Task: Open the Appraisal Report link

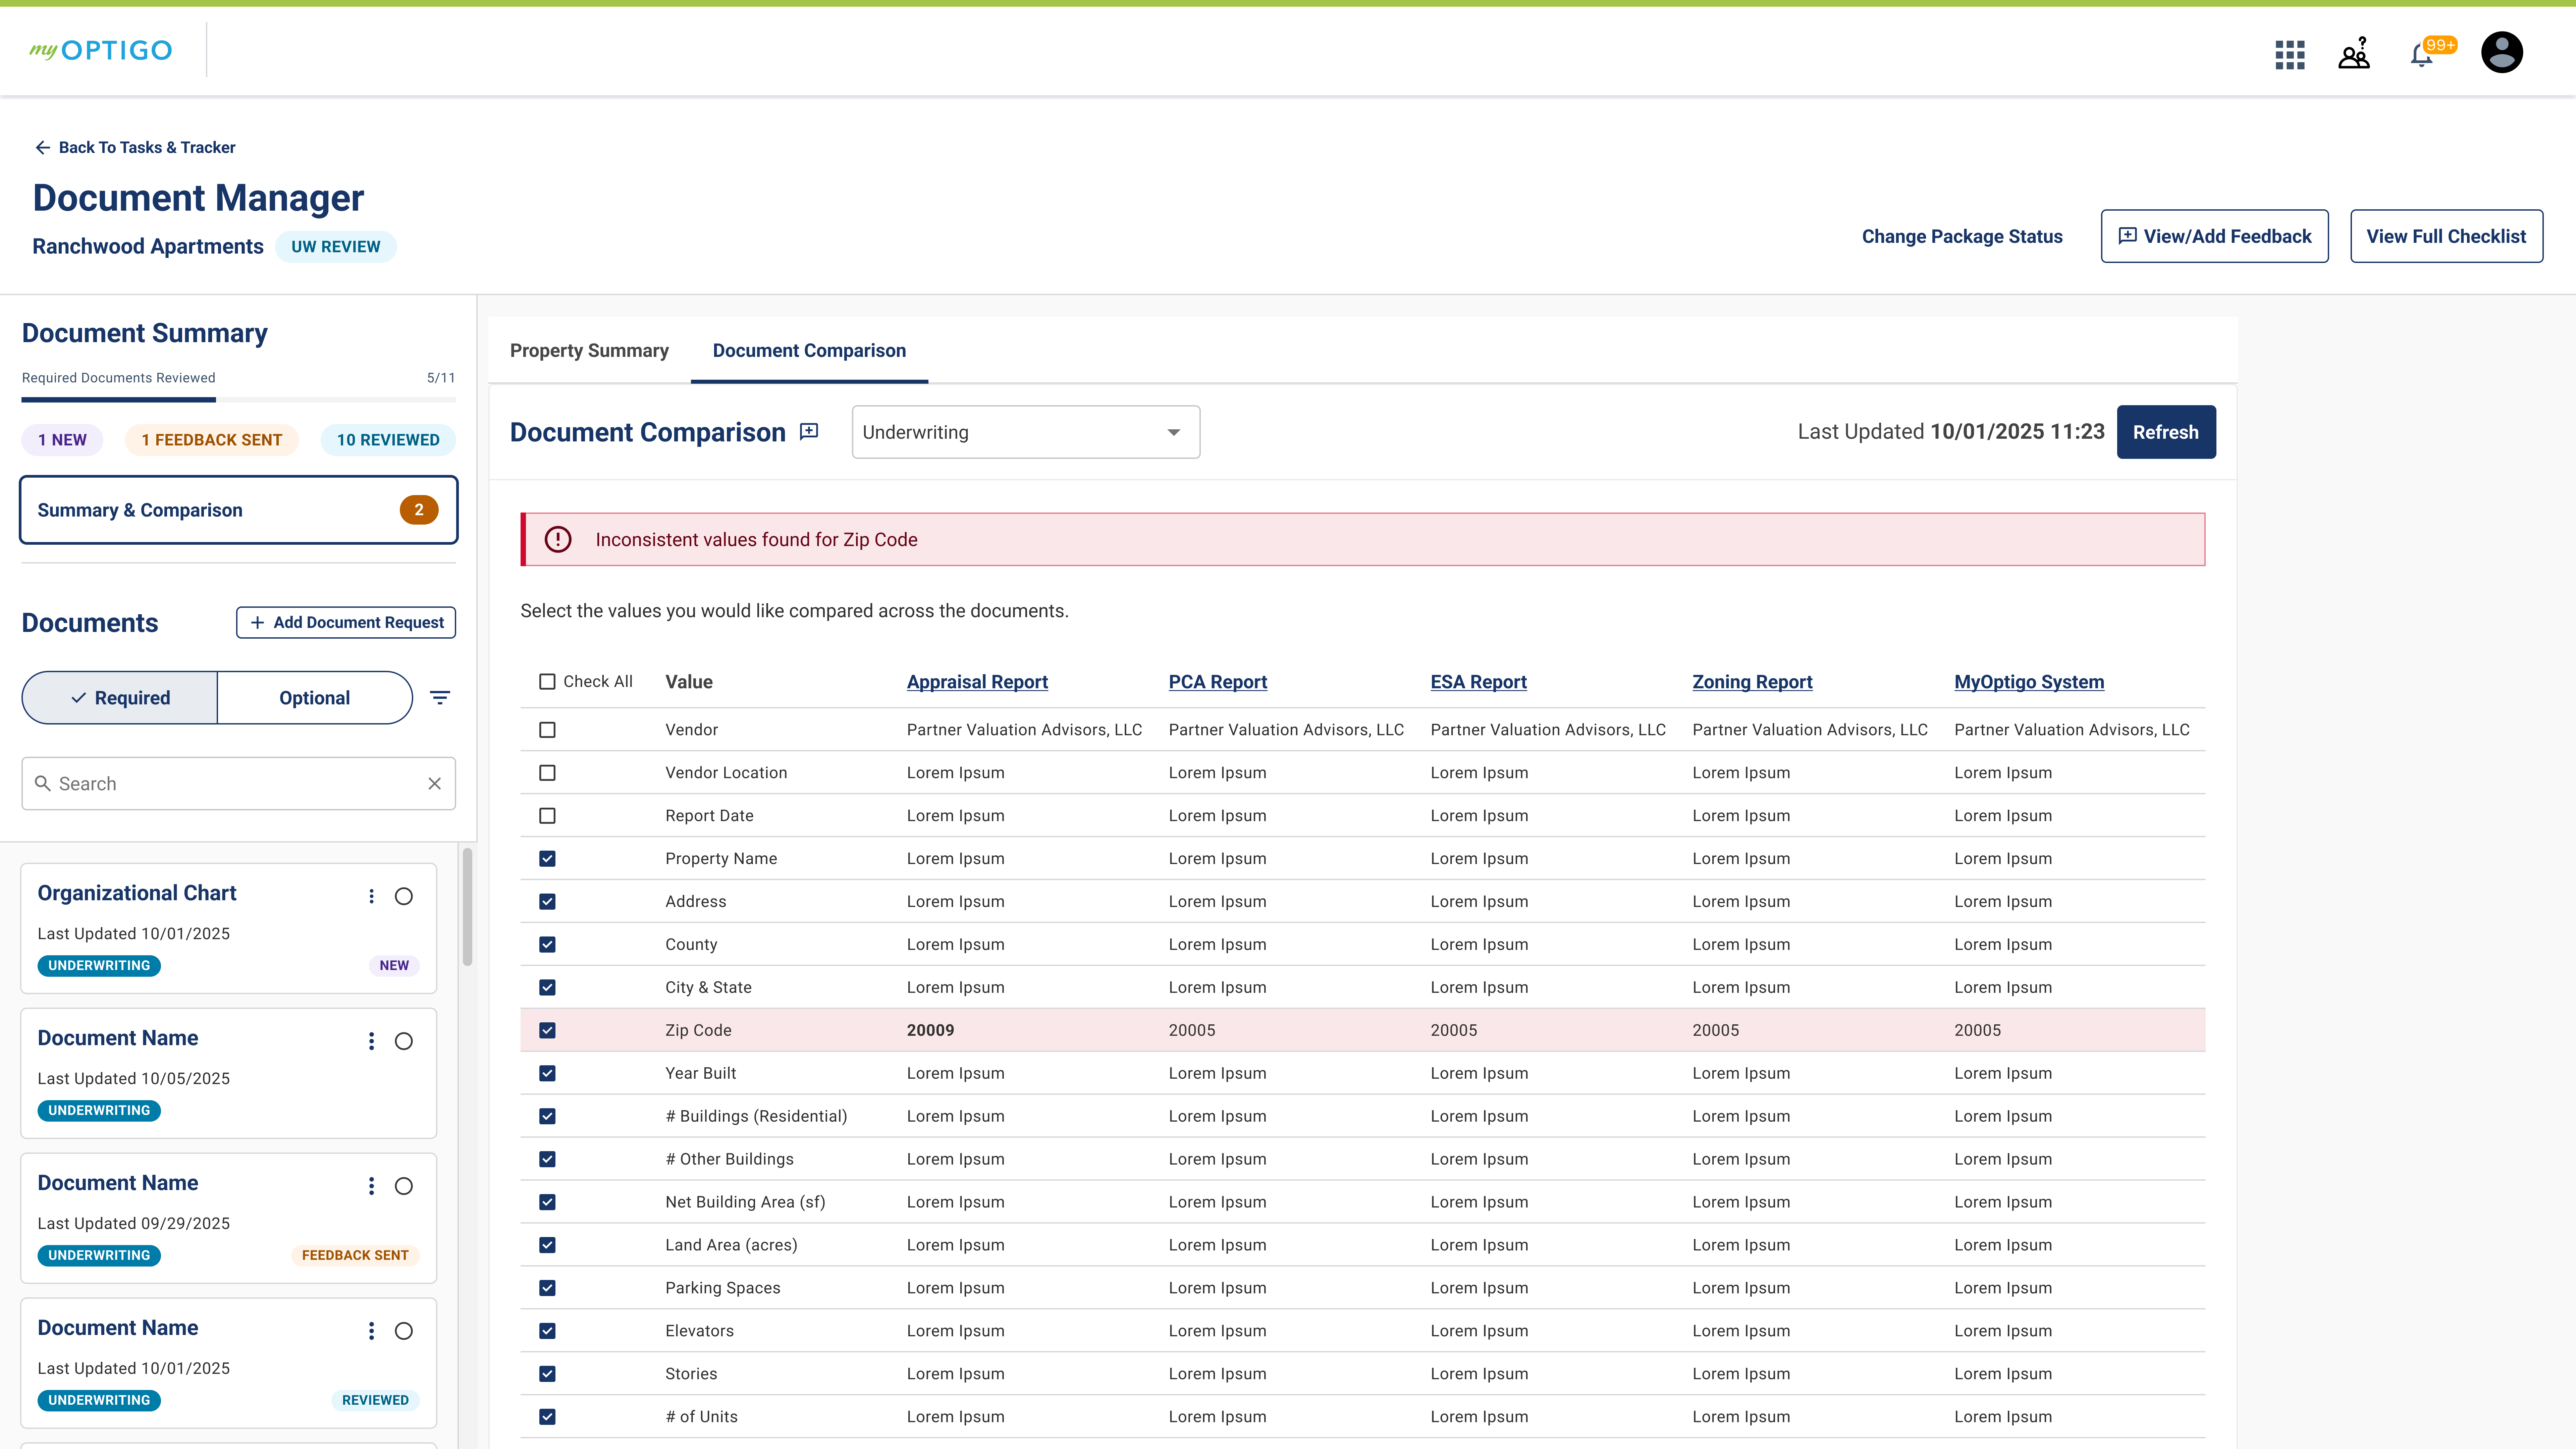Action: coord(977,682)
